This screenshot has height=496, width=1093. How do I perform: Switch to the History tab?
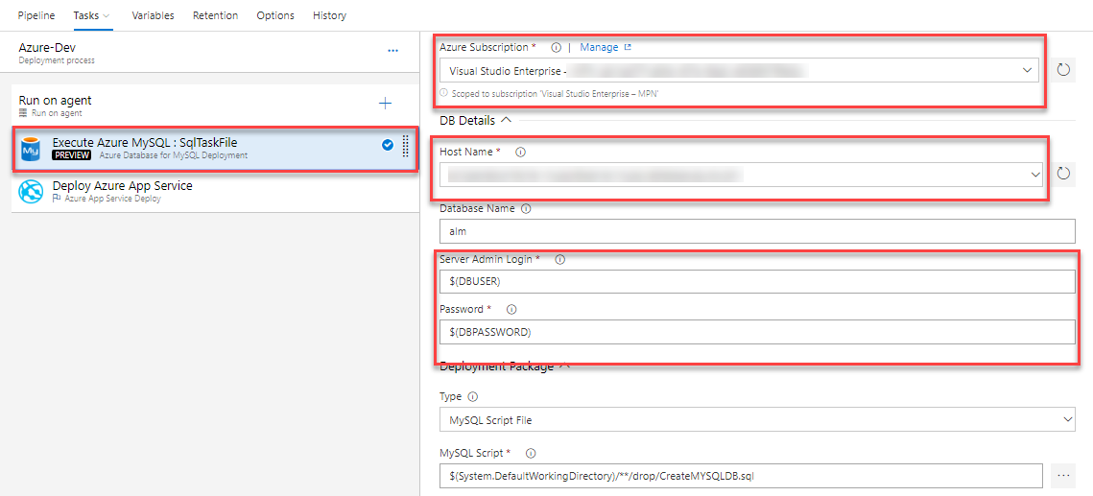pyautogui.click(x=330, y=15)
